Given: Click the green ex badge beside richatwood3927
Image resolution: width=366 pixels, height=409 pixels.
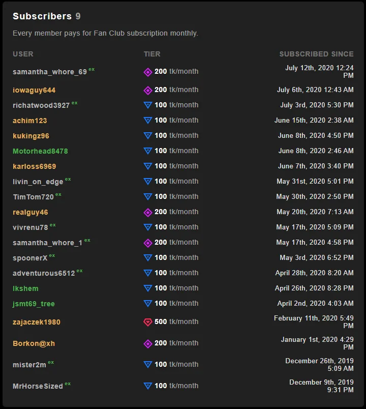Looking at the screenshot, I should [x=75, y=103].
